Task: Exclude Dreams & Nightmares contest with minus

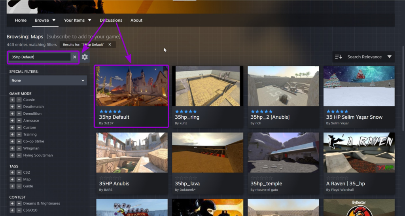Action: [x=19, y=203]
